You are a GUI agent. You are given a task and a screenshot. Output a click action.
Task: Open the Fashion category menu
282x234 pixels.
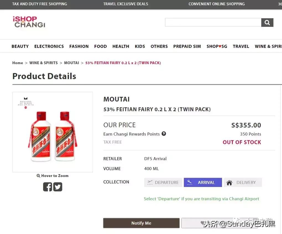[x=79, y=46]
